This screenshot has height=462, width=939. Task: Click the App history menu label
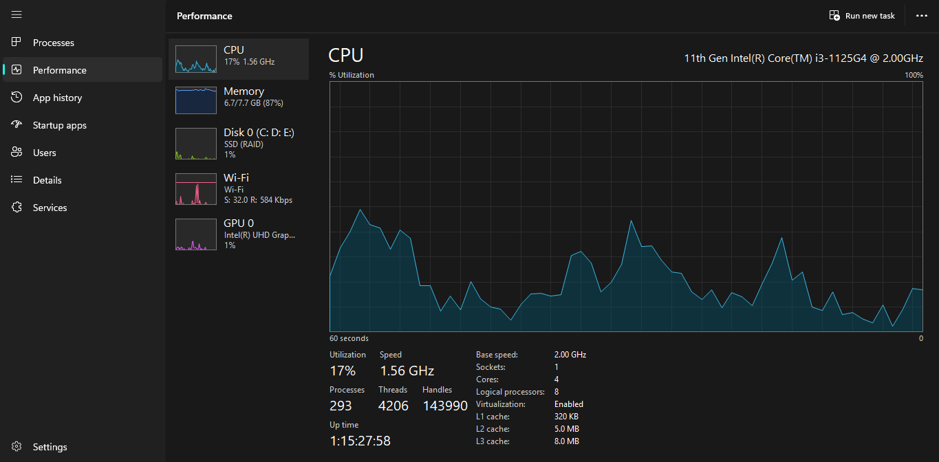tap(57, 98)
